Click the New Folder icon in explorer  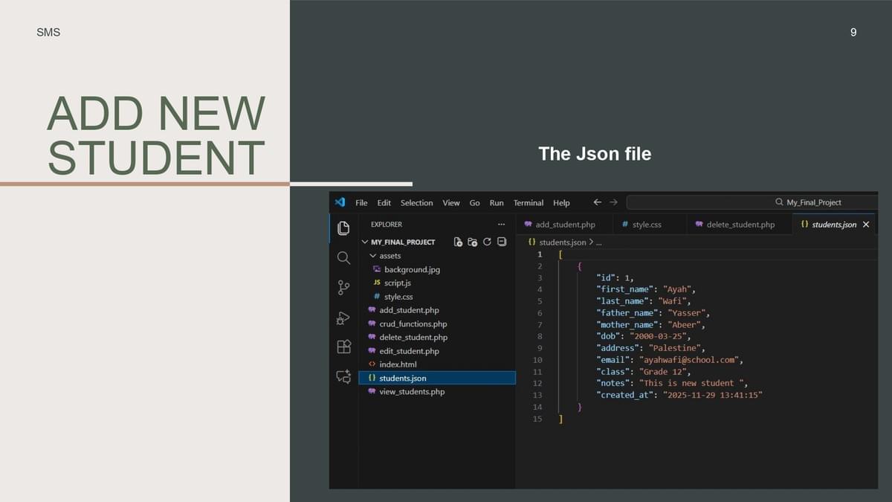coord(473,242)
